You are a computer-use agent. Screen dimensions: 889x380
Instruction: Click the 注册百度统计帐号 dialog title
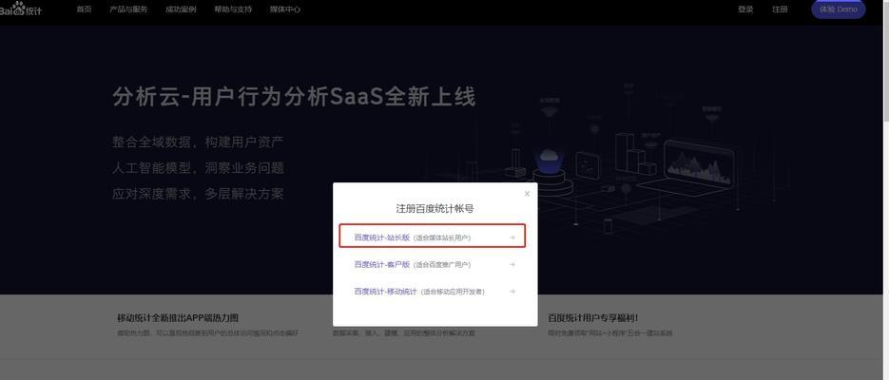coord(435,209)
